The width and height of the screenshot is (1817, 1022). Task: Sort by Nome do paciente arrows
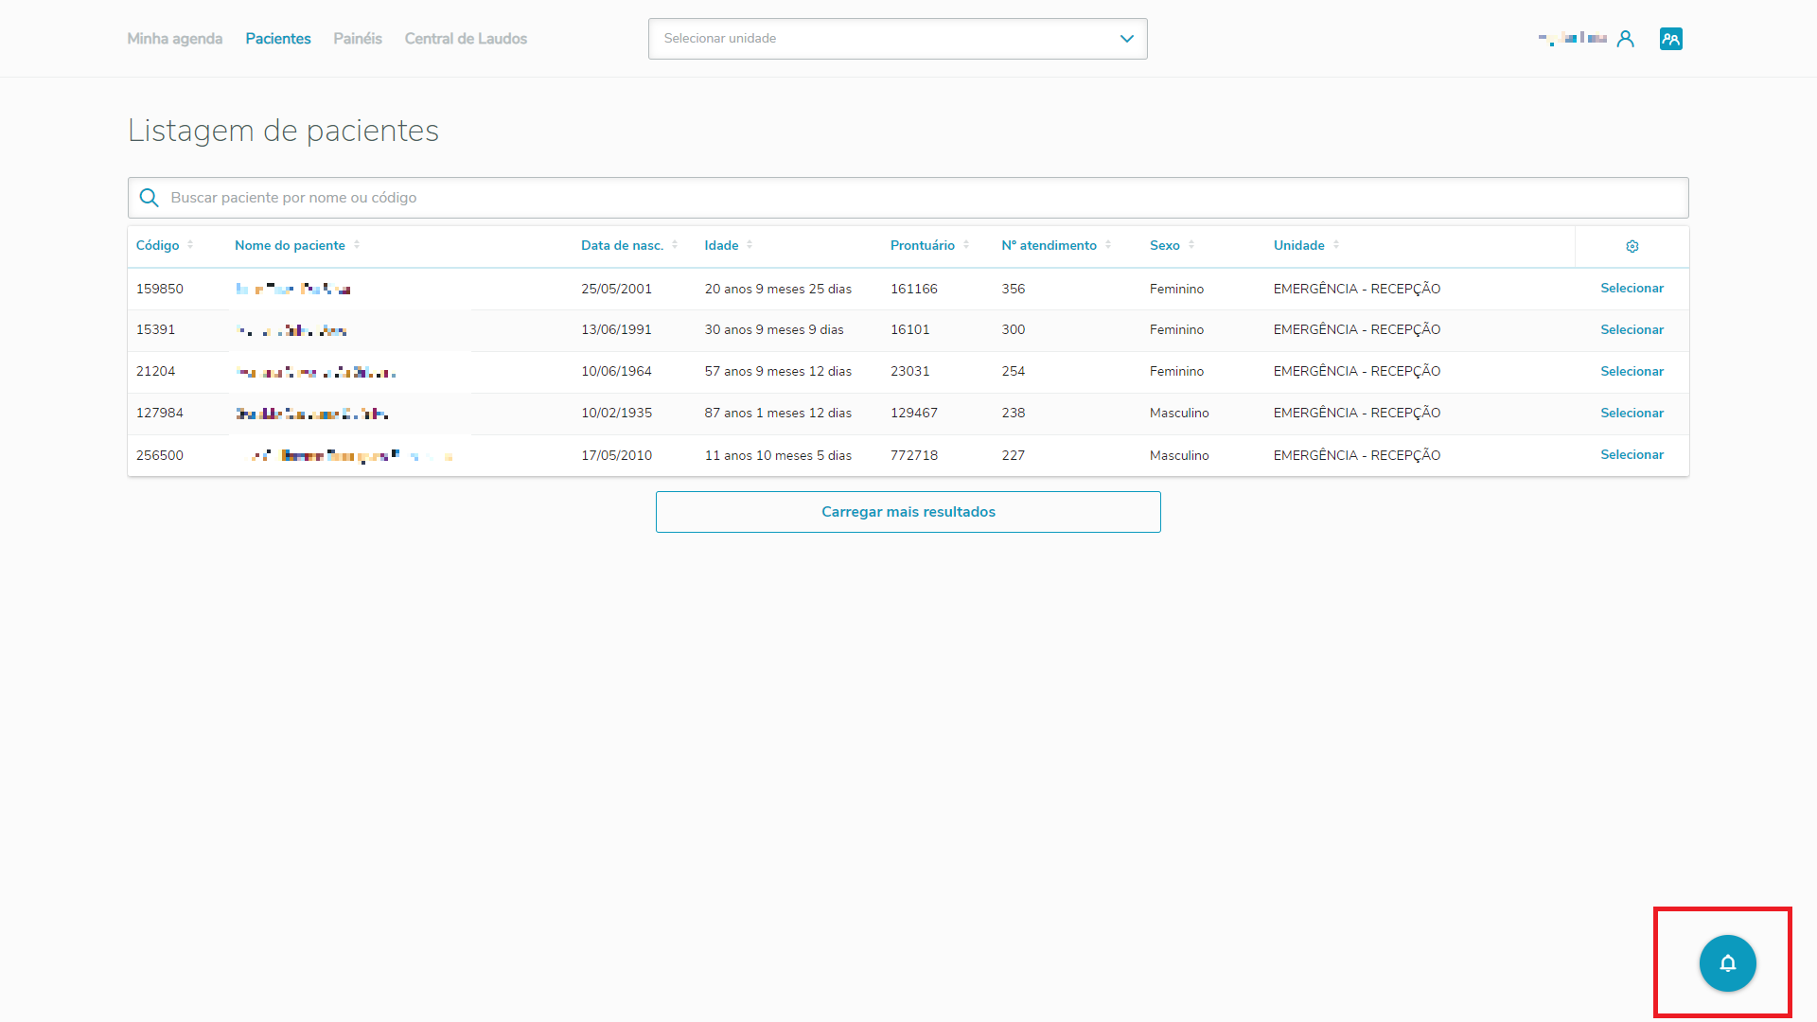pyautogui.click(x=357, y=245)
